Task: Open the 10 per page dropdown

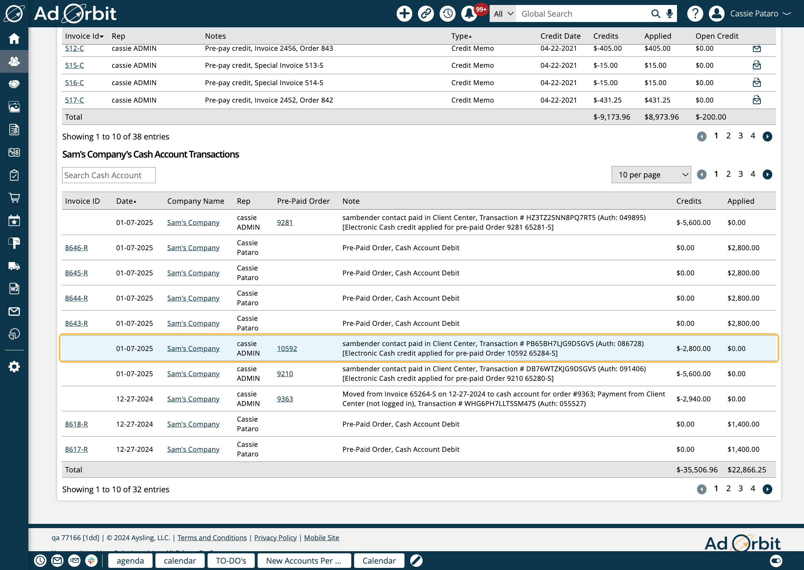Action: (651, 175)
